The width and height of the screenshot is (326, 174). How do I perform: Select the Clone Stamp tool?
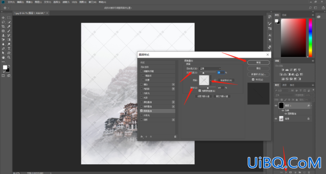[3, 35]
